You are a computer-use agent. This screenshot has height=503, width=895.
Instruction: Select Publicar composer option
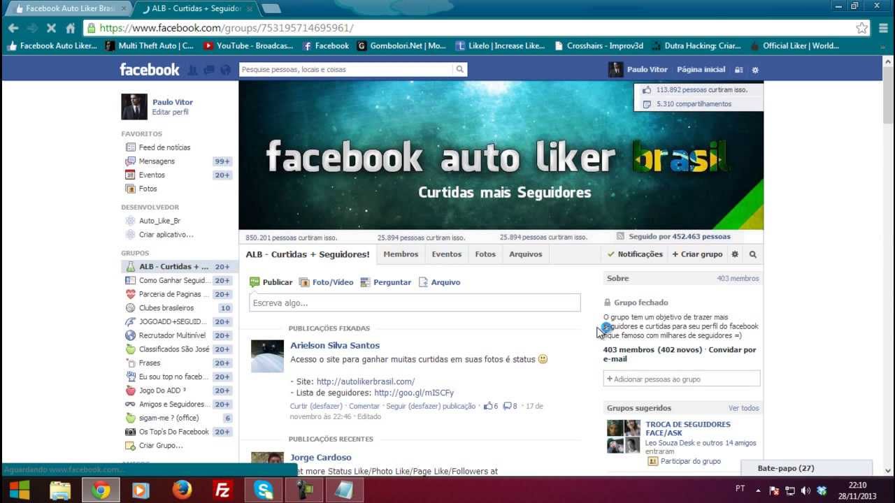click(271, 282)
